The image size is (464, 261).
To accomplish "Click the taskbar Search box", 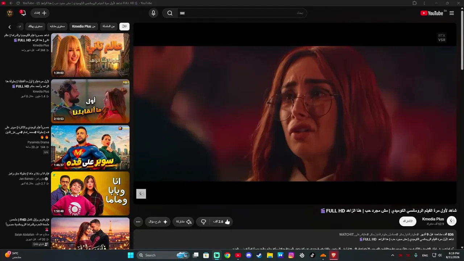I will pyautogui.click(x=163, y=255).
